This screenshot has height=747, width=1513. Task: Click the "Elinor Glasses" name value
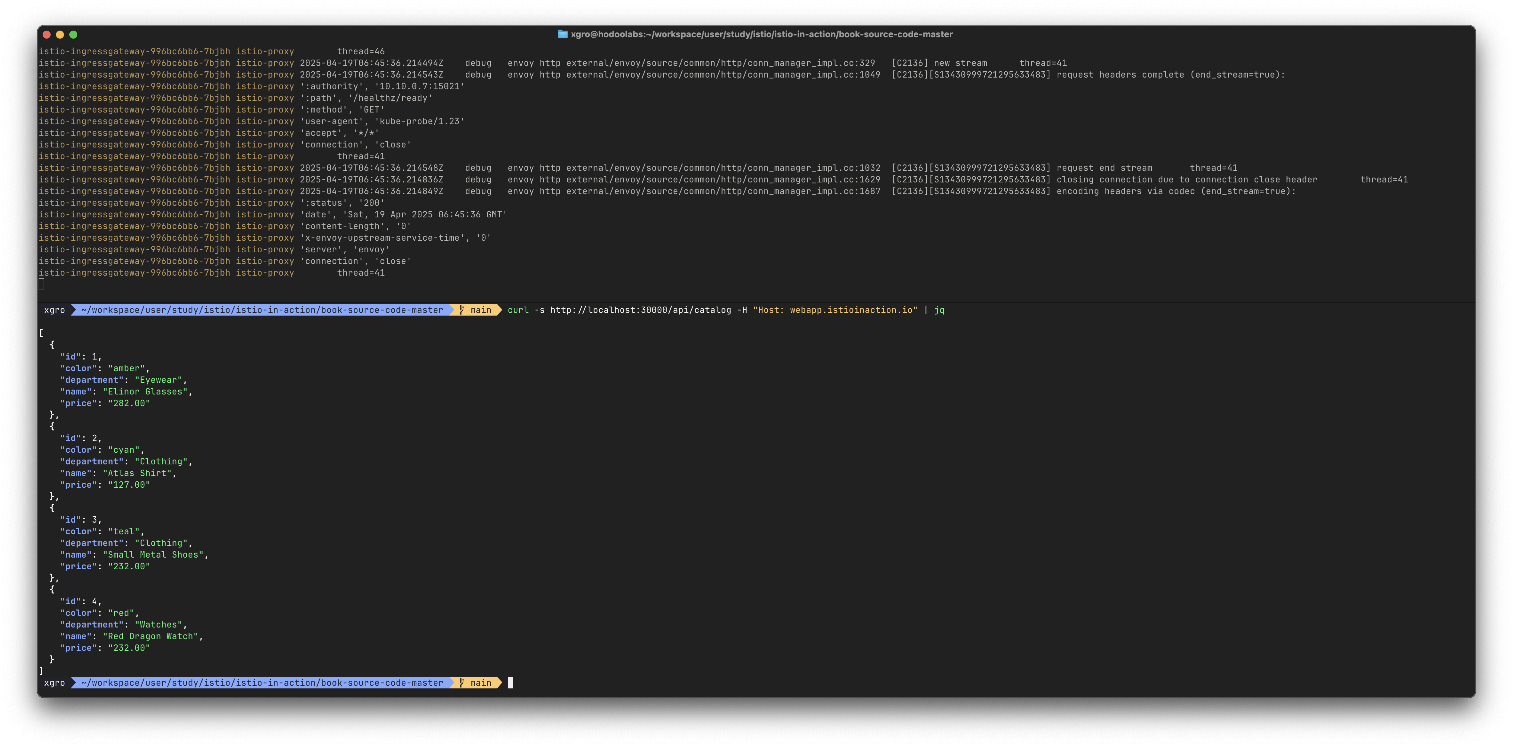(x=145, y=391)
